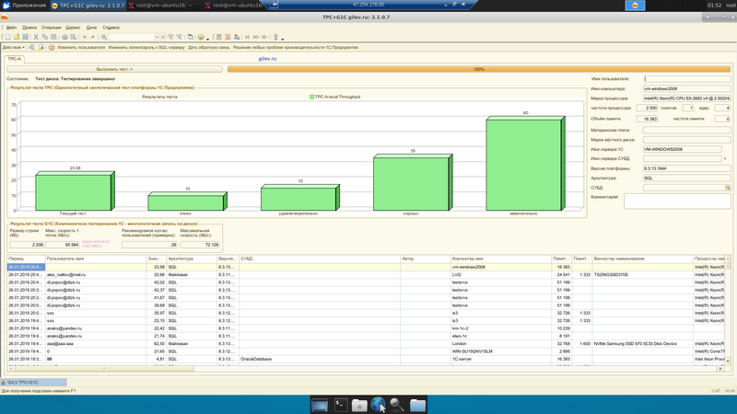Click the Redo arrow toolbar icon

93,37
